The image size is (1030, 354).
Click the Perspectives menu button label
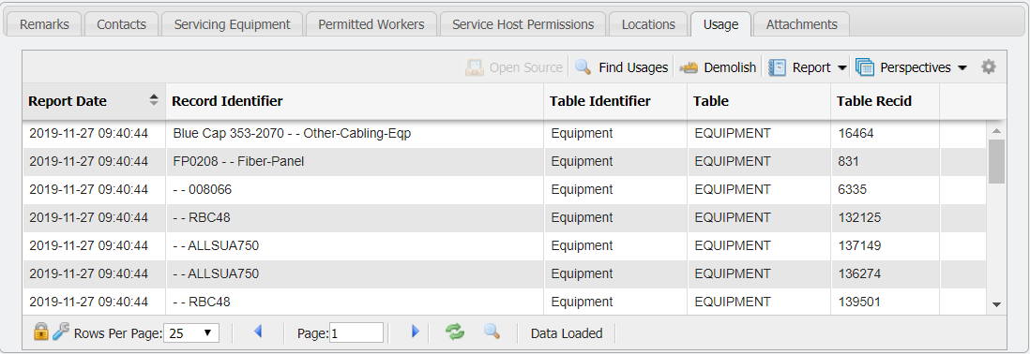[x=915, y=67]
